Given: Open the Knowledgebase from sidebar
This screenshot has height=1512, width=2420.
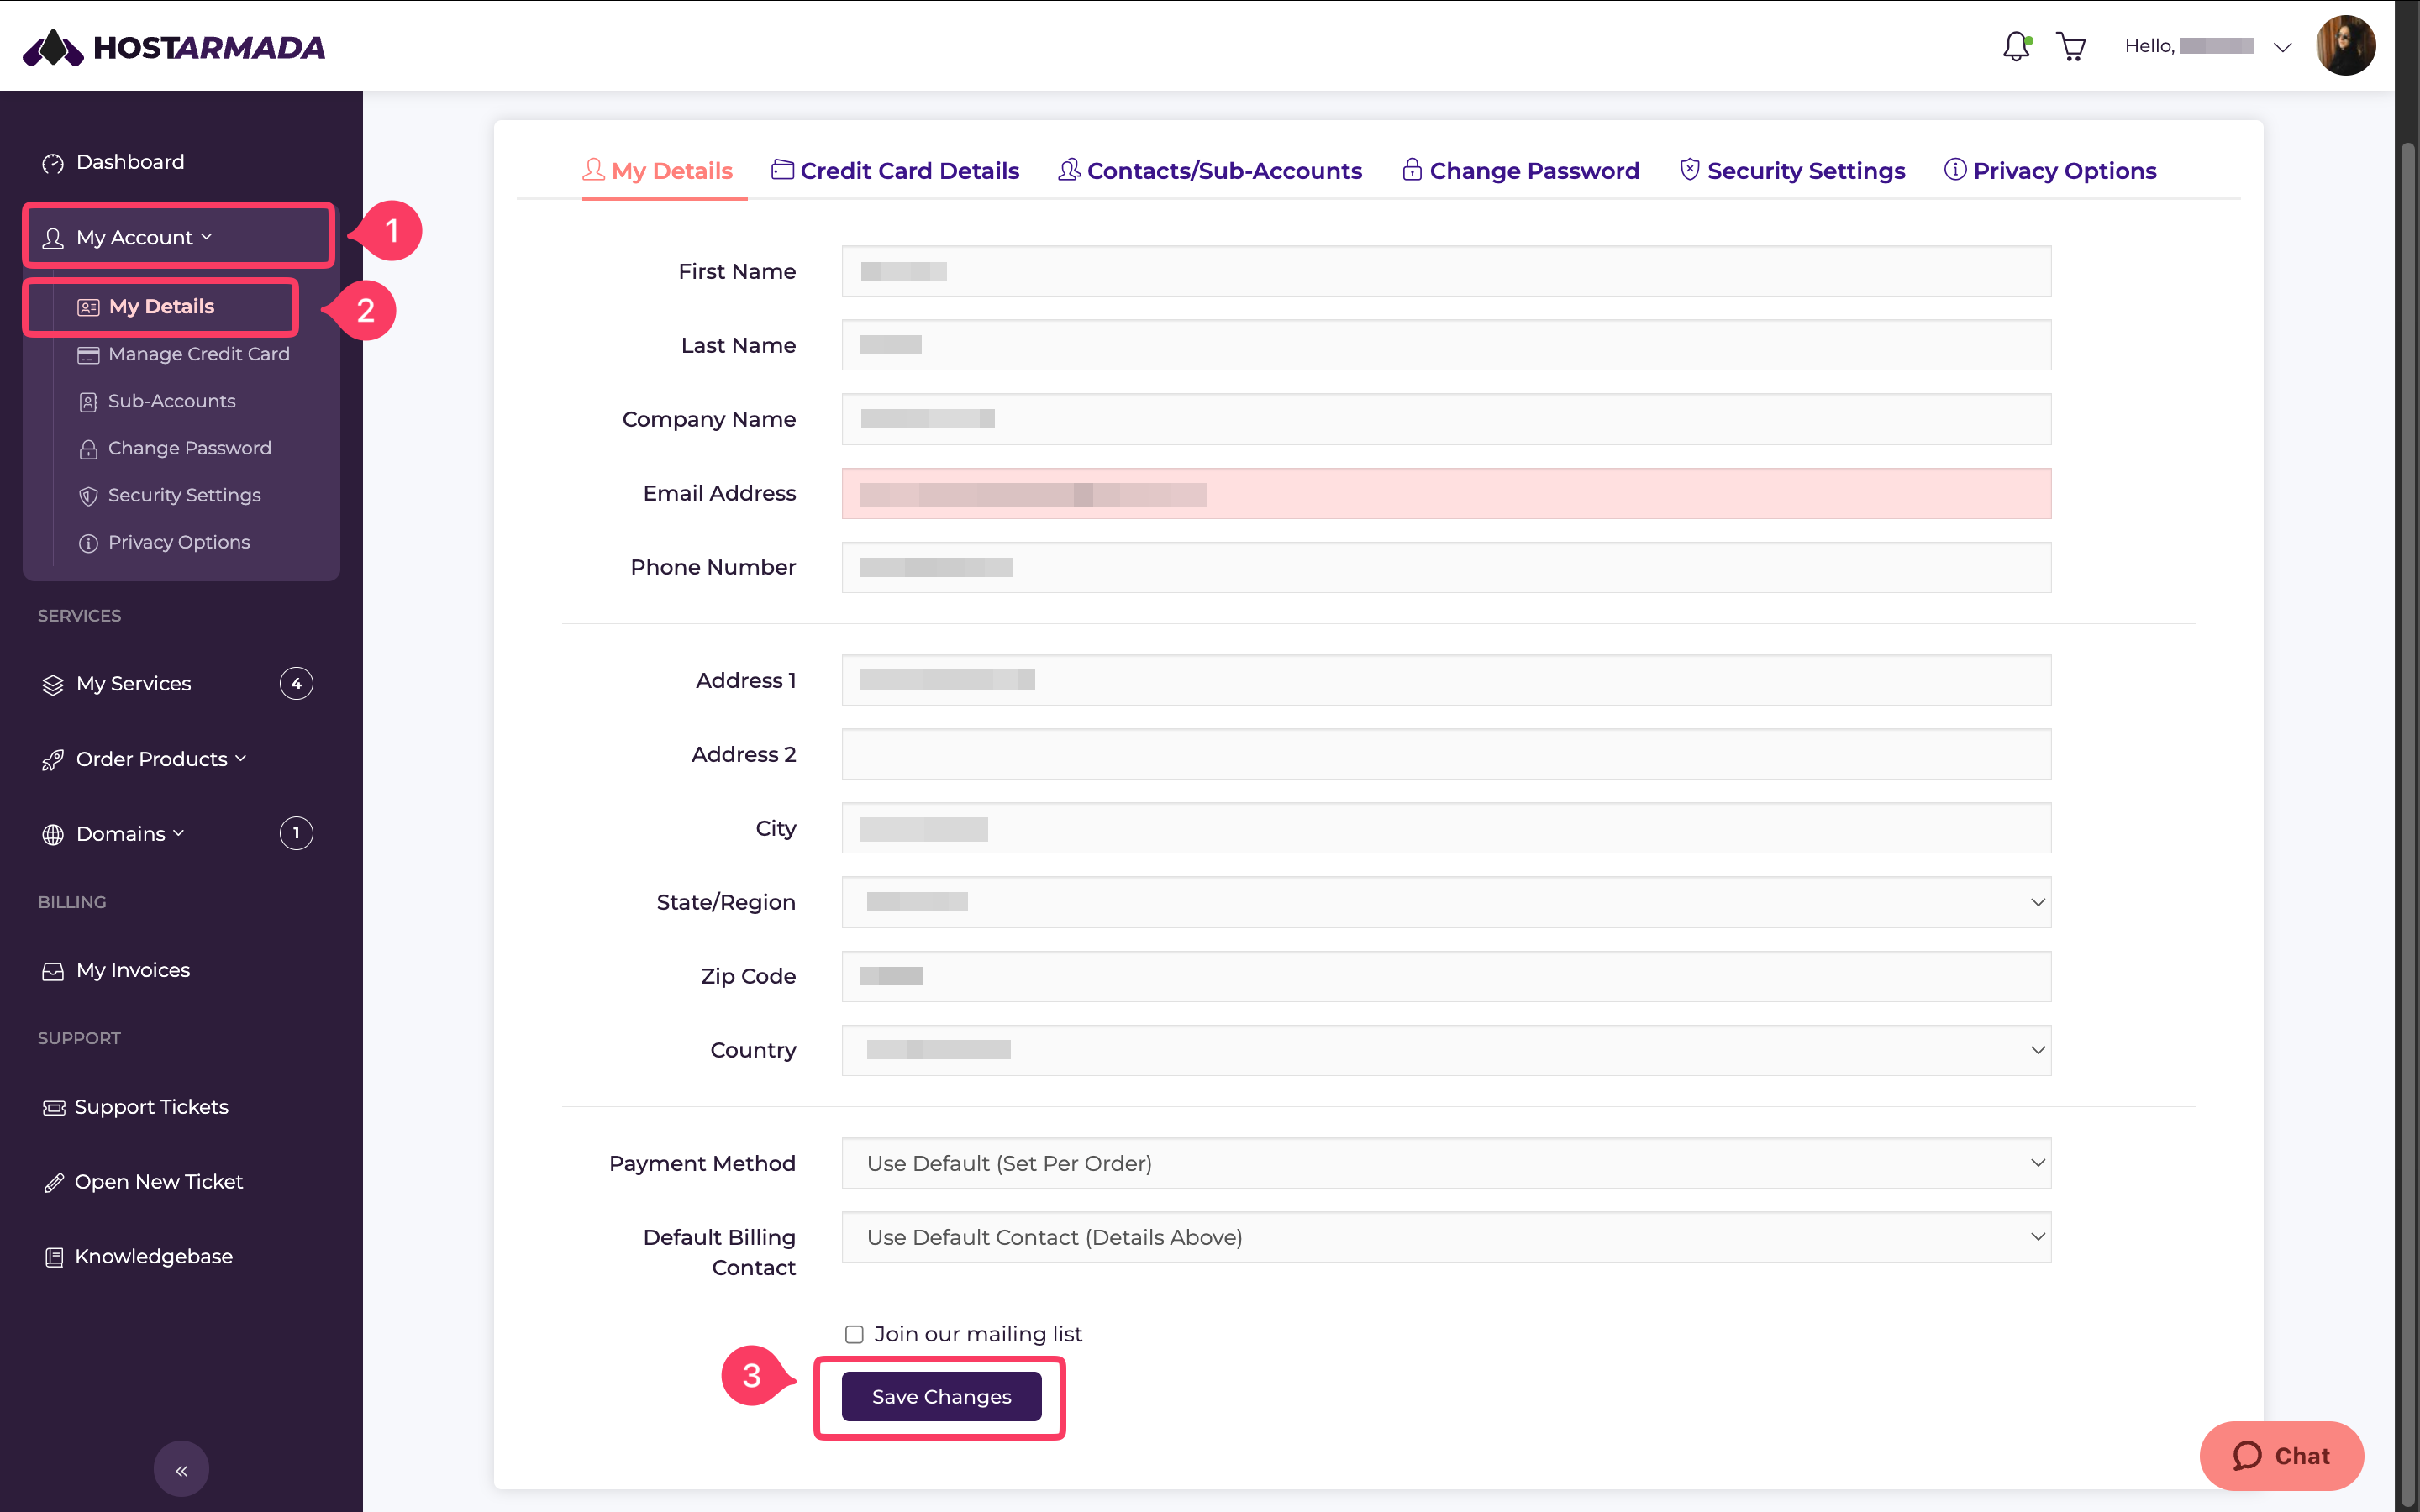Looking at the screenshot, I should tap(138, 1257).
